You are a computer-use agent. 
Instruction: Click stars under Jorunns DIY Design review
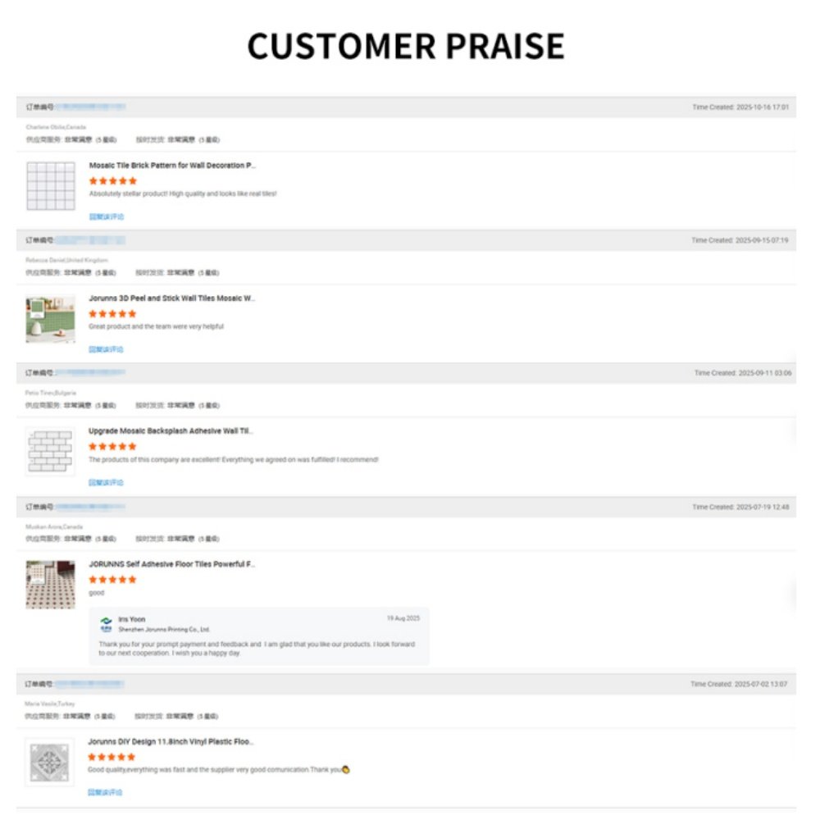[112, 757]
